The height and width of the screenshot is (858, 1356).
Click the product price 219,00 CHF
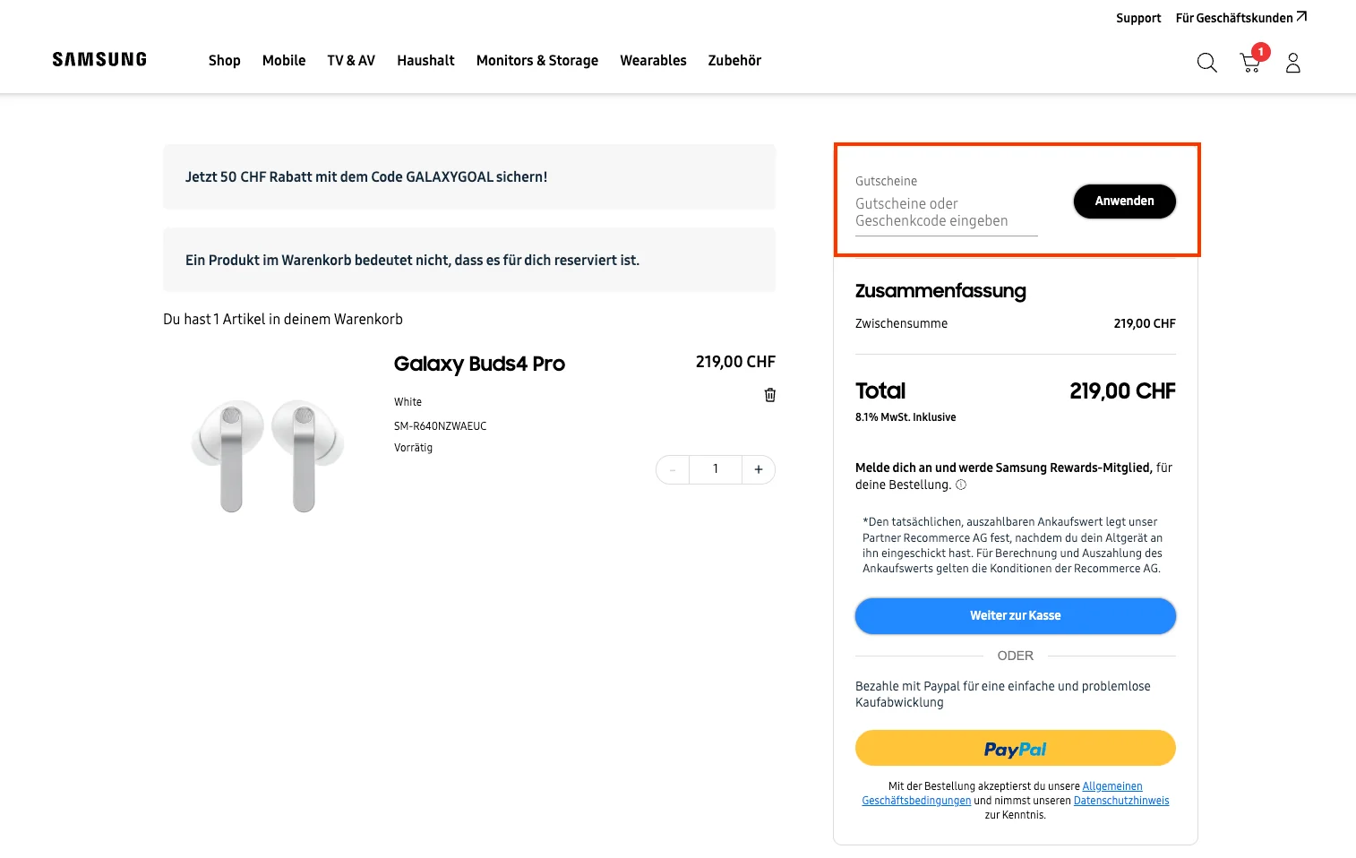coord(735,362)
